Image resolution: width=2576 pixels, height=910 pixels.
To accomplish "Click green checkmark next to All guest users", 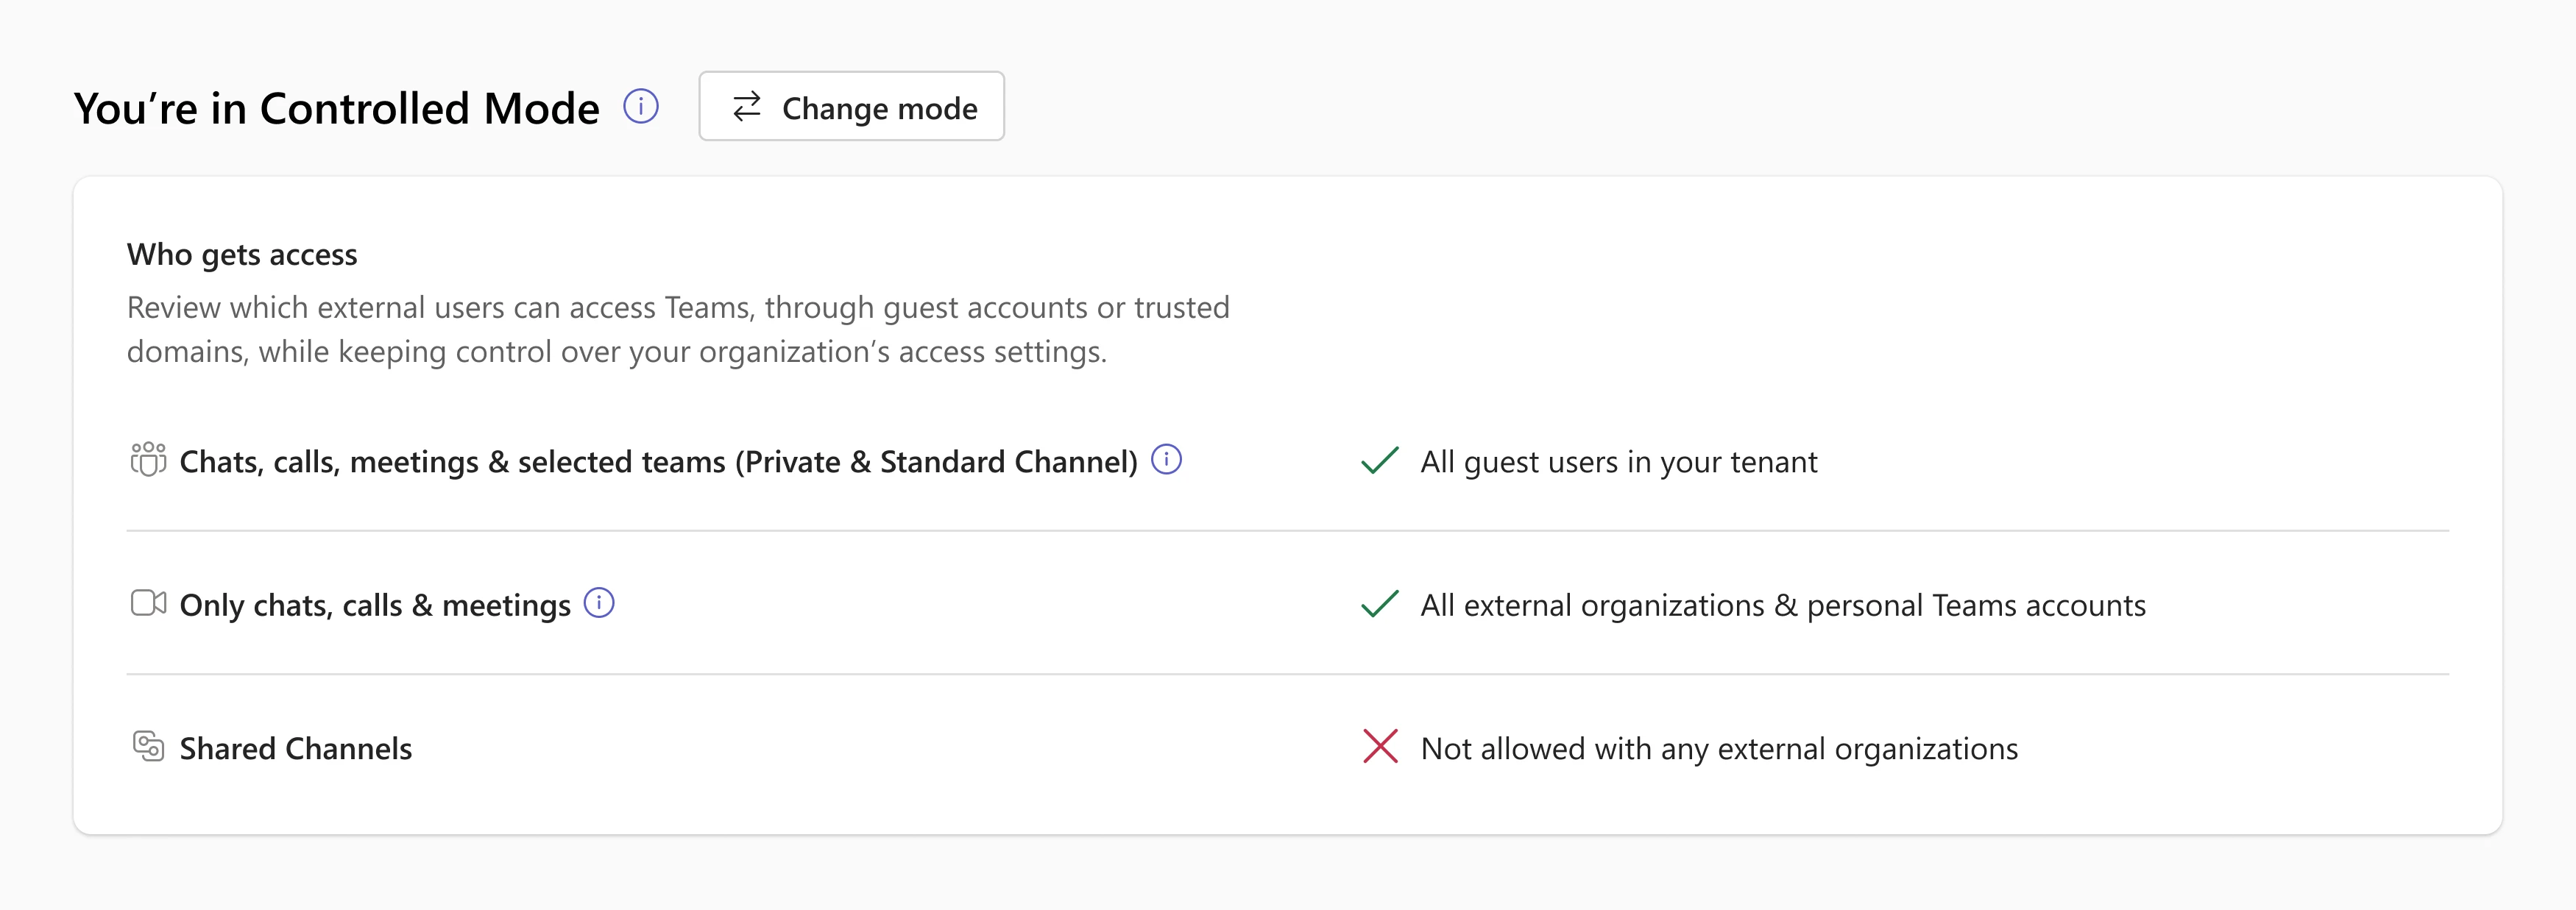I will (1380, 461).
